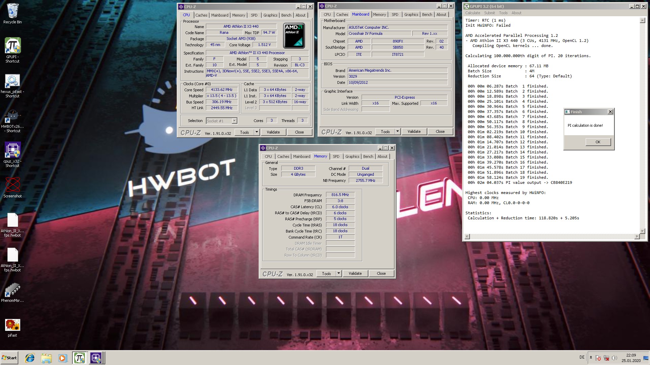
Task: Open the pifast desktop icon
Action: point(13,328)
